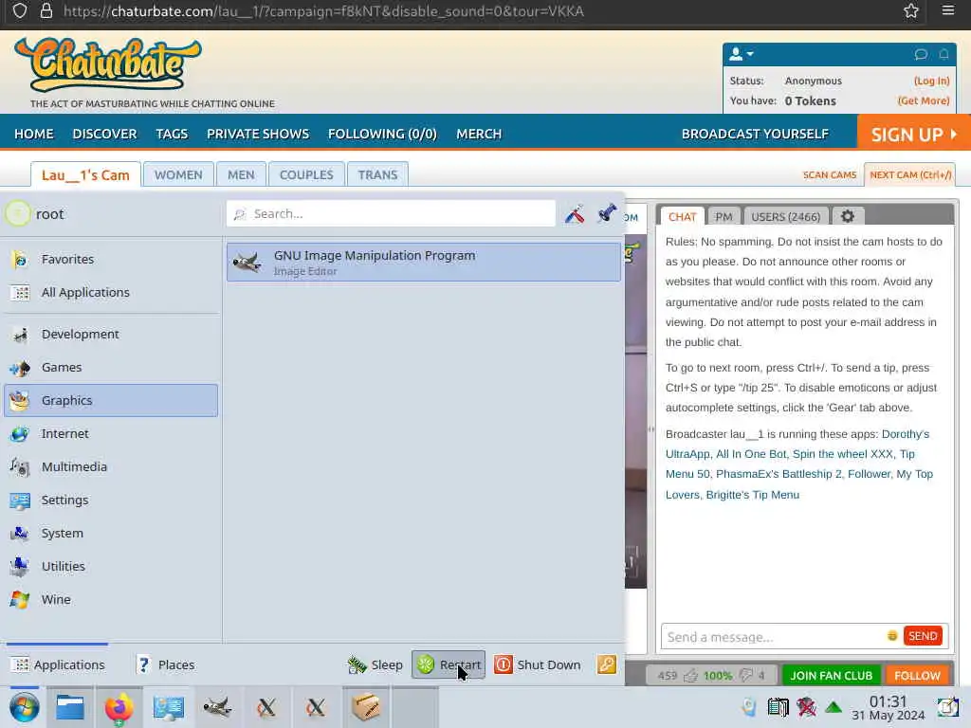The width and height of the screenshot is (971, 728).
Task: Show hidden tray icons arrow
Action: [834, 707]
